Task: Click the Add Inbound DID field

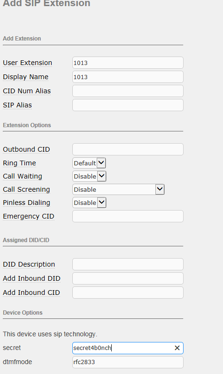Action: 128,278
